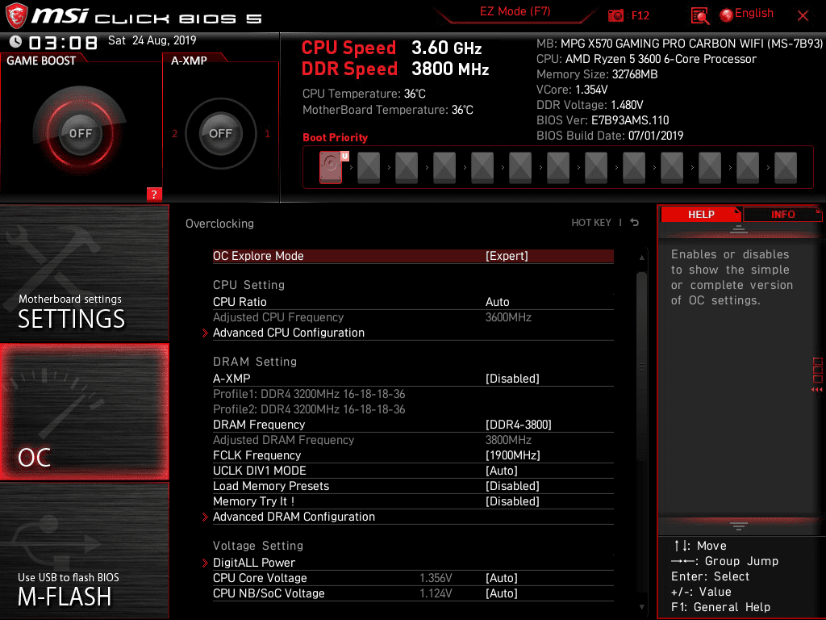Open the M-FLASH section
The image size is (826, 620).
click(84, 551)
